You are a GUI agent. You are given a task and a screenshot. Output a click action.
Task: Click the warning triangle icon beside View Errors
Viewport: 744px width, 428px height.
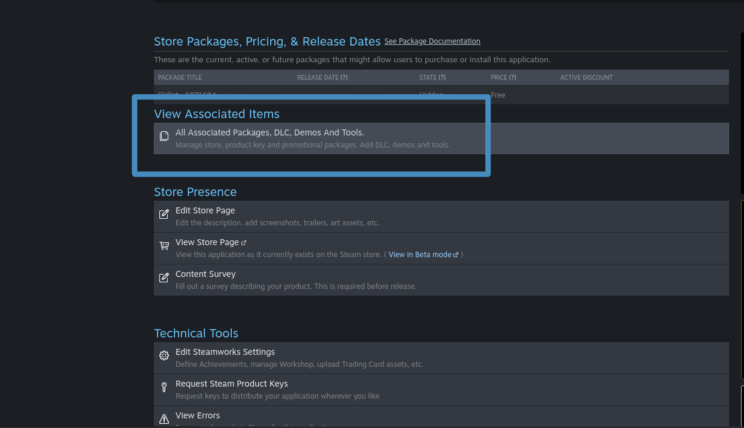[164, 418]
